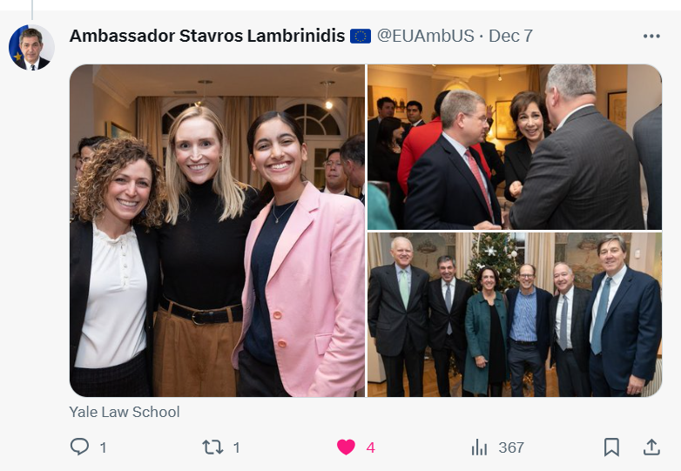This screenshot has height=471, width=681.
Task: Click the repost count number 1
Action: click(x=236, y=447)
